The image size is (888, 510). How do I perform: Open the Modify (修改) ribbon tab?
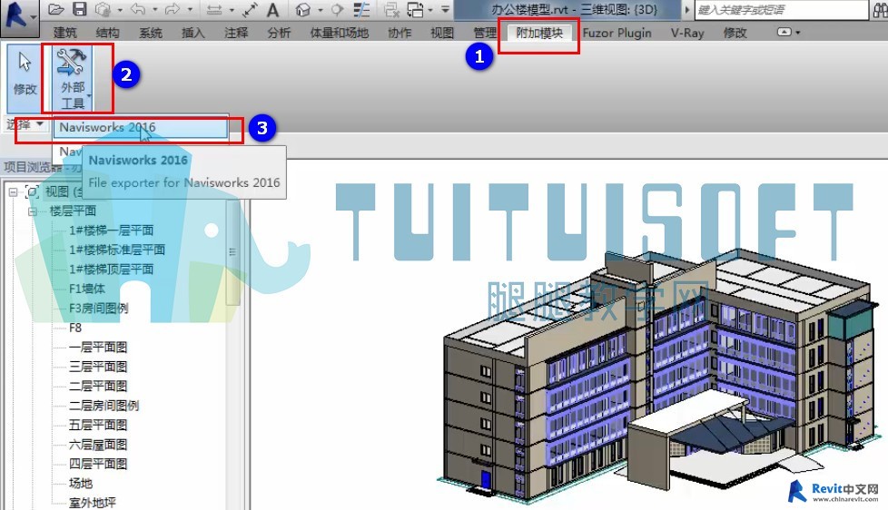coord(735,33)
